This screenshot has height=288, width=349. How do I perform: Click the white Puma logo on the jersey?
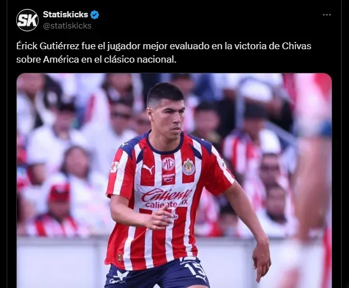[x=149, y=169]
